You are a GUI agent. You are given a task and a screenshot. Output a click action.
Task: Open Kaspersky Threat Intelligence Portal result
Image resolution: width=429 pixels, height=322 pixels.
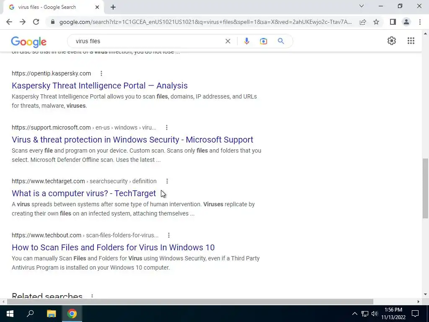[100, 86]
